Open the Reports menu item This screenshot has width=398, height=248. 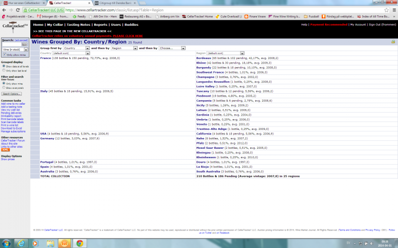[x=100, y=24]
